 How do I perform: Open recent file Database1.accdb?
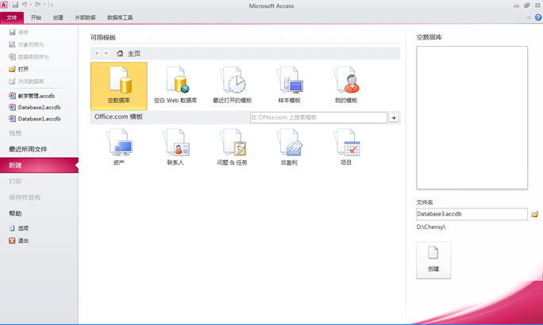(35, 119)
